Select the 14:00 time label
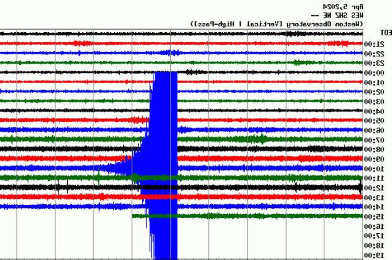This screenshot has width=392, height=260. (x=374, y=207)
